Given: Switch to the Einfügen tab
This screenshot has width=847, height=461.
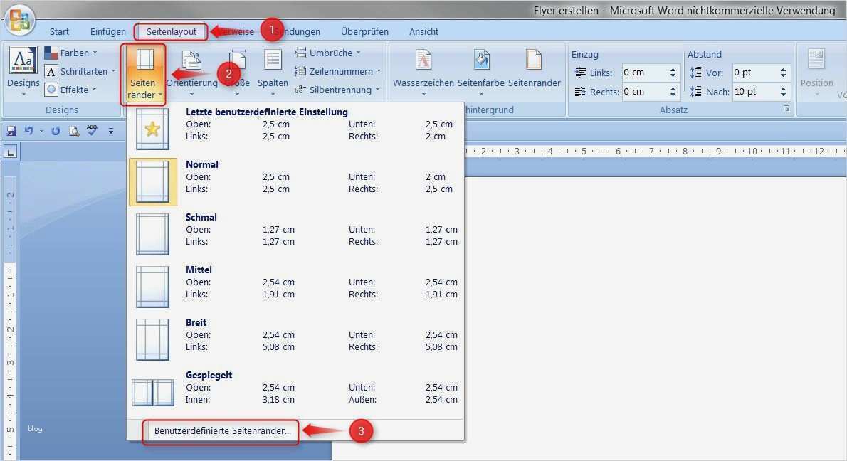Looking at the screenshot, I should coord(108,32).
